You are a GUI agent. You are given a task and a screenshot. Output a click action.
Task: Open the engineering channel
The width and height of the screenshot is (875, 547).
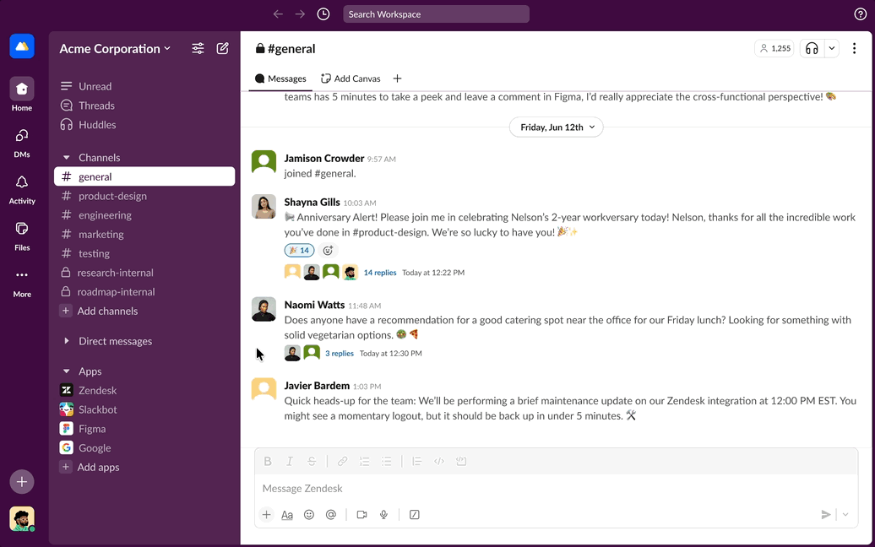coord(144,215)
